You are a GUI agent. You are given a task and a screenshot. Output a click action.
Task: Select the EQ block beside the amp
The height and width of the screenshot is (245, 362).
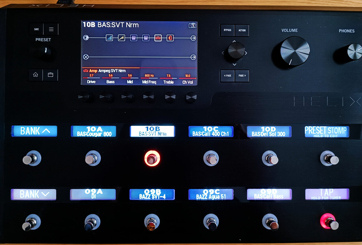(x=146, y=38)
